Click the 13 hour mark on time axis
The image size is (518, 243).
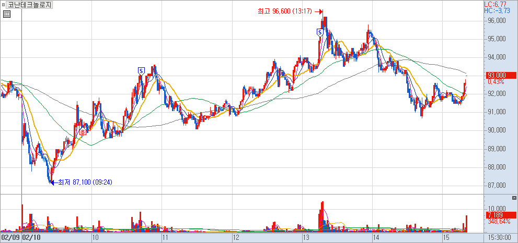click(306, 237)
